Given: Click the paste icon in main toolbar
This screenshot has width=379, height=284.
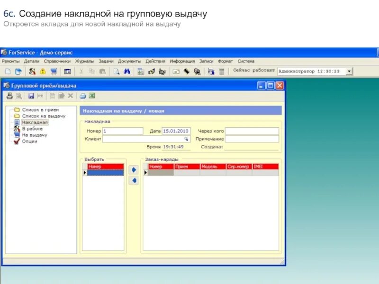Looking at the screenshot, I should (x=102, y=71).
